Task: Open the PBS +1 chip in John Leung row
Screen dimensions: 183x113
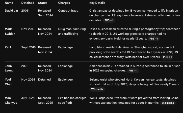Action: 133,71
